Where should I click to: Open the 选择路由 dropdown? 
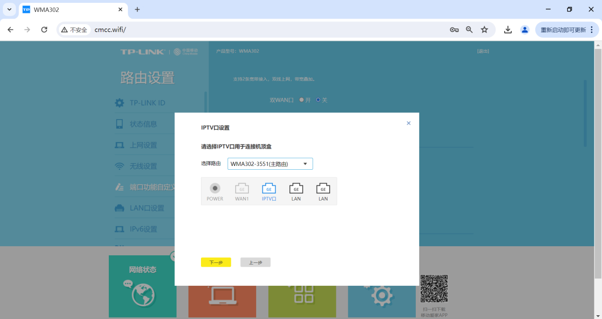[x=270, y=164]
